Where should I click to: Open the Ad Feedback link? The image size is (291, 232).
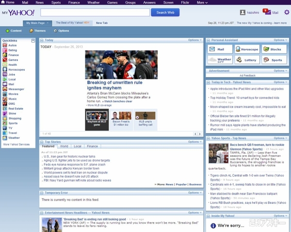coord(247,76)
